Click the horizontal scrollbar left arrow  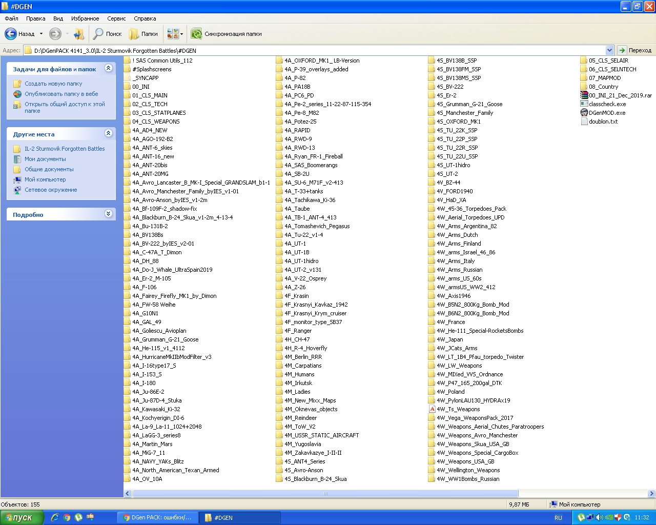[128, 494]
